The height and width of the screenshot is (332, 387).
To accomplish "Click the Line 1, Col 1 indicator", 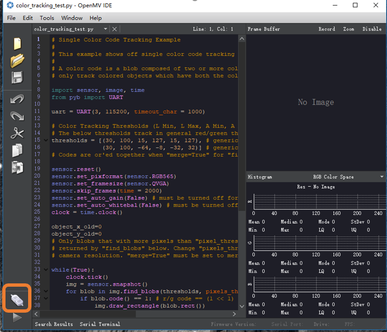I will [213, 29].
